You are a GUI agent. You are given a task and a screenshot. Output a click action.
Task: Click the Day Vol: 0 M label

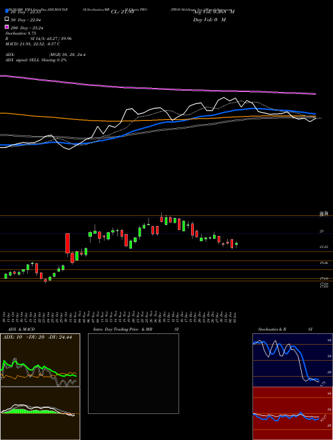(209, 19)
